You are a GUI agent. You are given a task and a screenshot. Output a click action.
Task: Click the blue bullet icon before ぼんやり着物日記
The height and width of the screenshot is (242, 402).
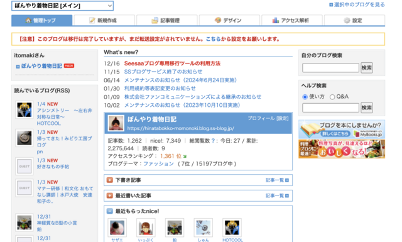[x=18, y=67]
